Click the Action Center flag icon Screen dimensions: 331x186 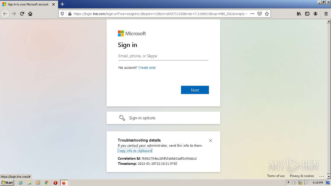tap(306, 183)
